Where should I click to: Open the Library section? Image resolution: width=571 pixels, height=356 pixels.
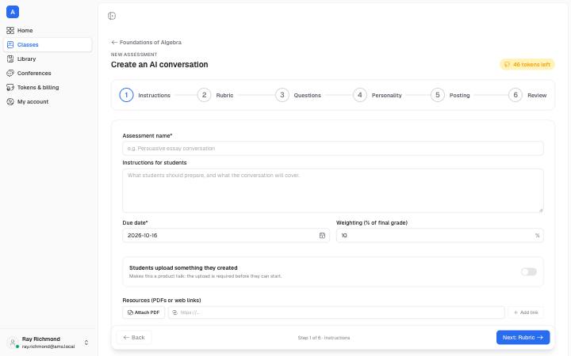tap(48, 59)
